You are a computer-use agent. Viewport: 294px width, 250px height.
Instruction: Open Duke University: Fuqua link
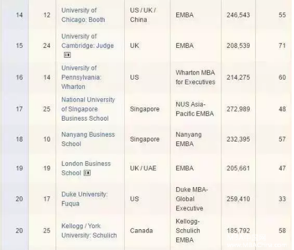coord(84,199)
